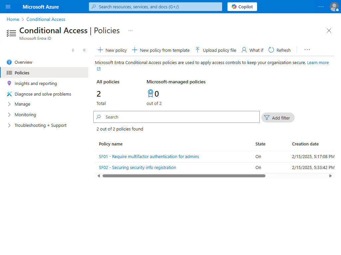Click the Conditional Access policies list icon
341x255 pixels.
point(11,33)
